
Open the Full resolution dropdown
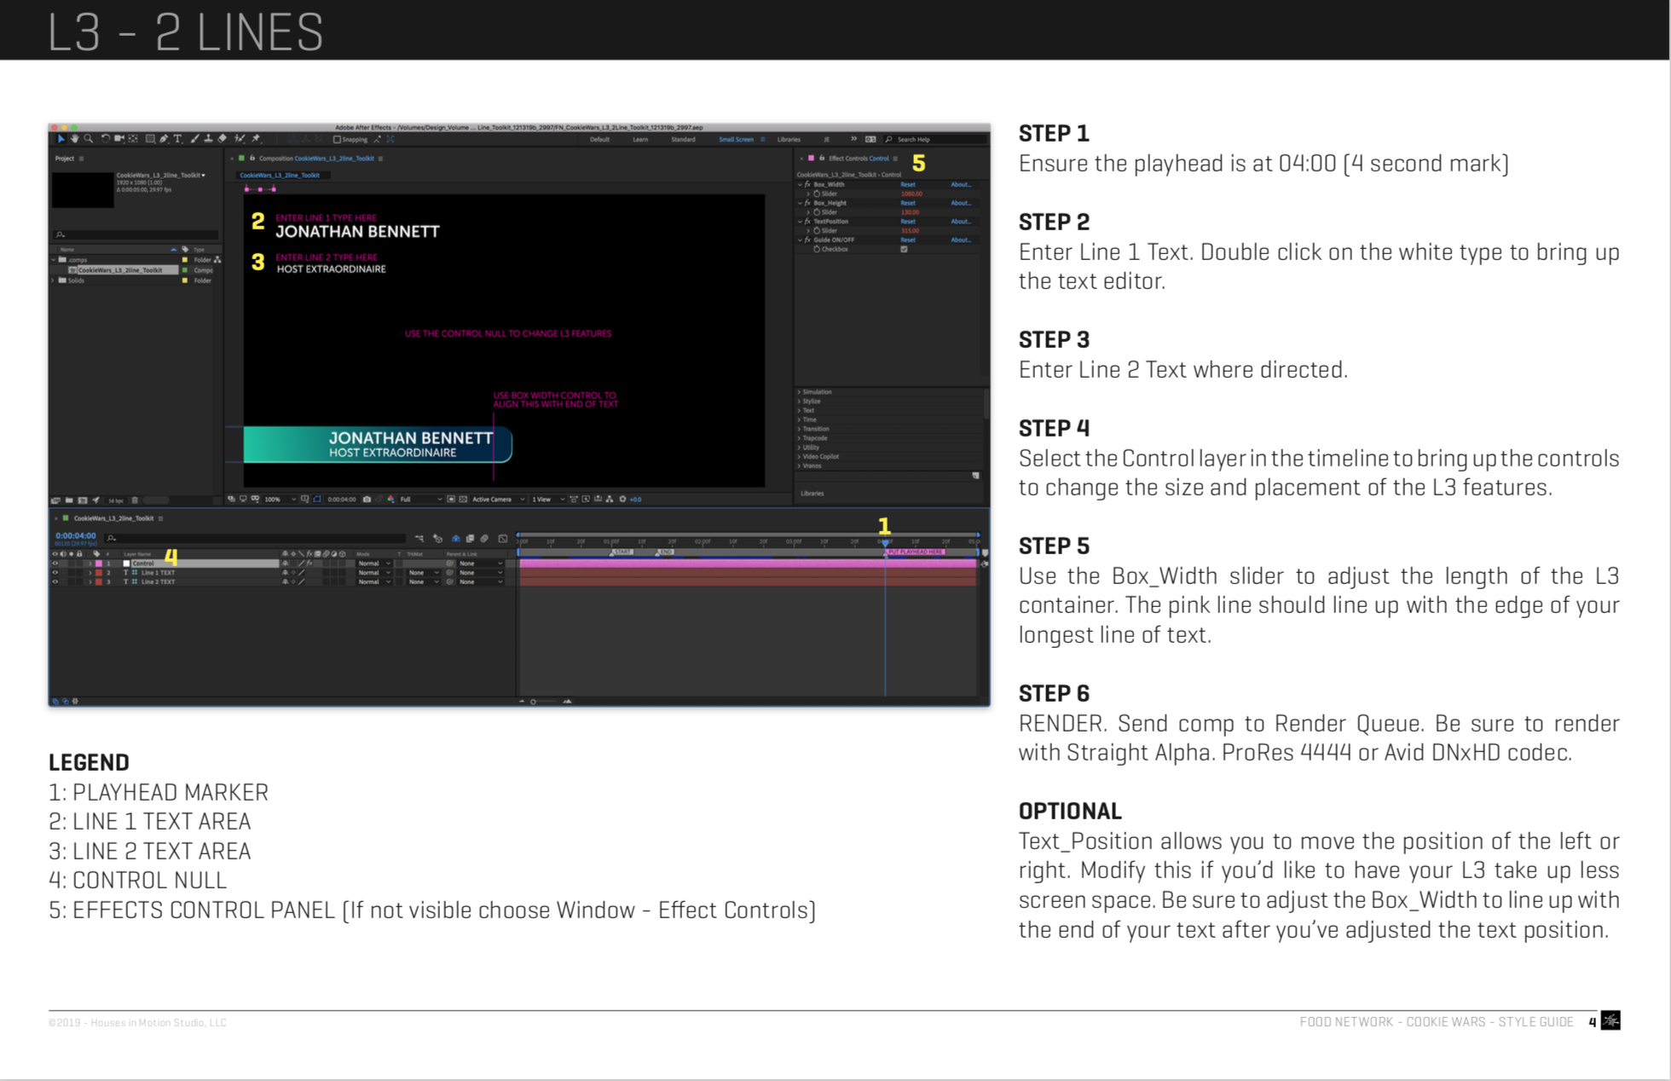(420, 500)
